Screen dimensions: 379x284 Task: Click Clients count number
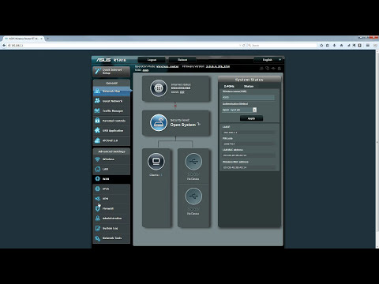click(161, 175)
